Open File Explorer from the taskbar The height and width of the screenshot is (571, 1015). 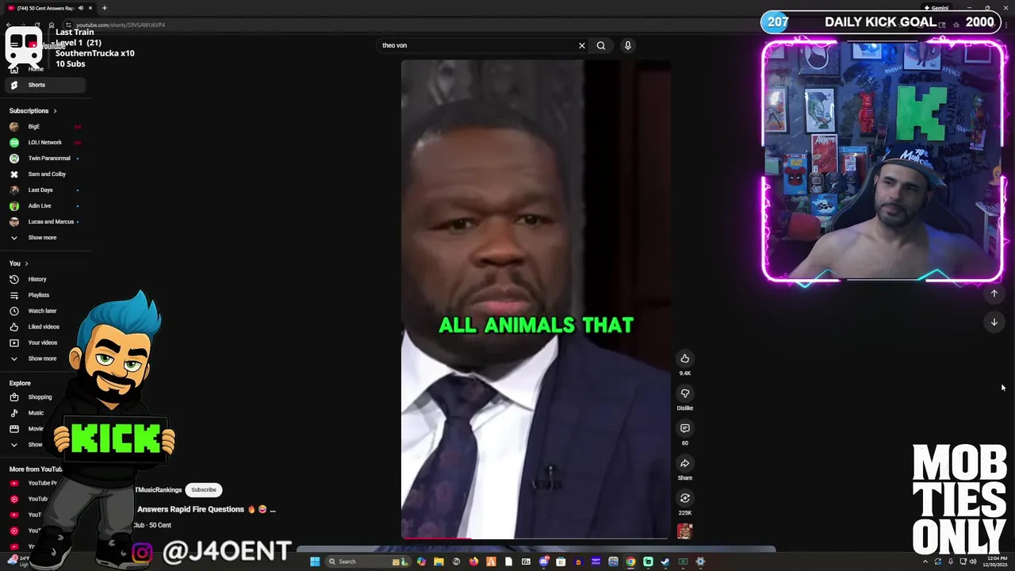[x=439, y=561]
